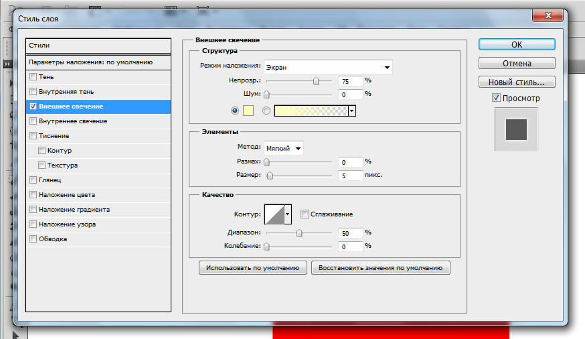Open the Обводка settings row

(98, 239)
